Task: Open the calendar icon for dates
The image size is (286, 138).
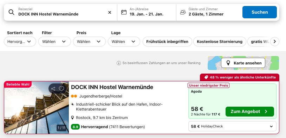Action: tap(124, 12)
